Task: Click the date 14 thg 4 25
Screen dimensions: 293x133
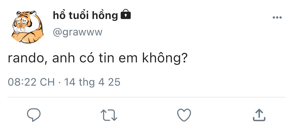Action: [92, 82]
